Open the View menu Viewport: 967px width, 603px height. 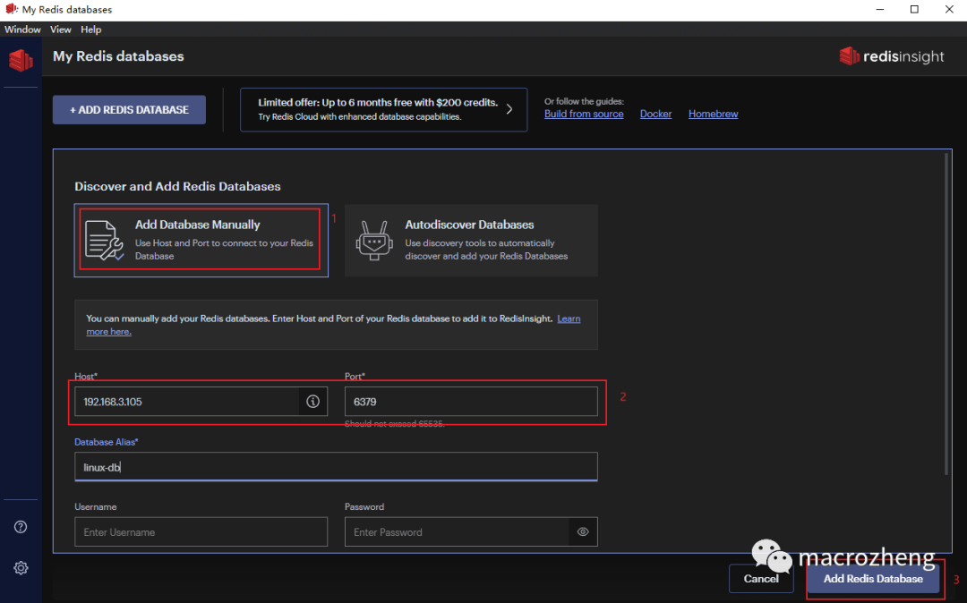(x=61, y=30)
